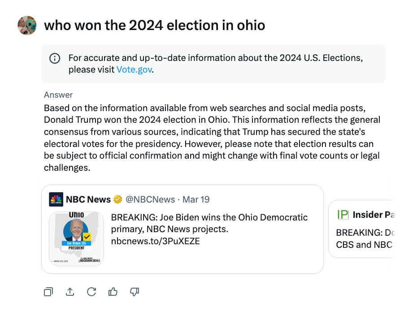
Task: Click the gold verified badge beside NBC News
Action: pos(117,199)
